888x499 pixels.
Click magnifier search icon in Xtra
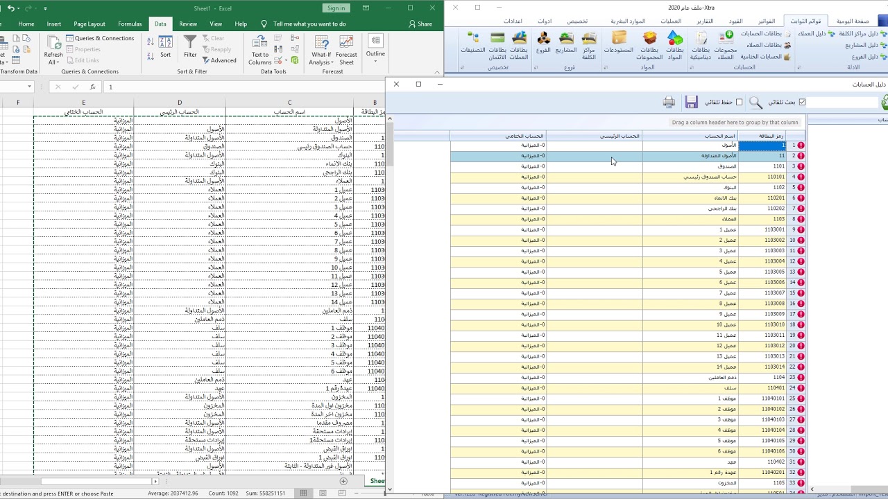755,103
